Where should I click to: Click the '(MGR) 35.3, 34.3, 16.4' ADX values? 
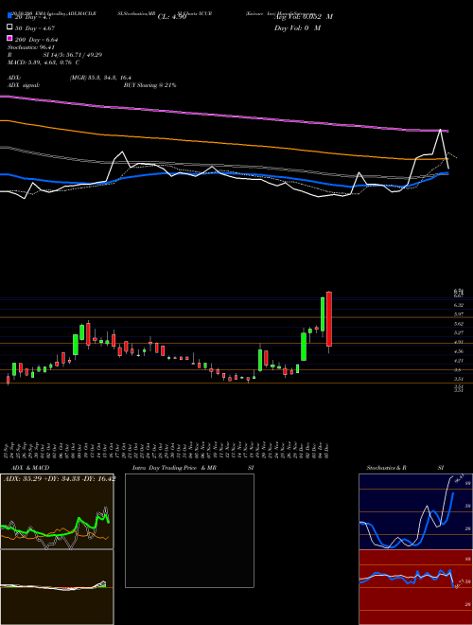(x=100, y=78)
